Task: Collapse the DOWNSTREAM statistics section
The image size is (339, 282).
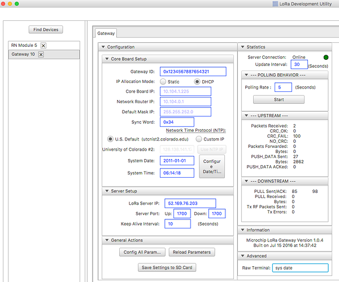Action: (x=246, y=181)
